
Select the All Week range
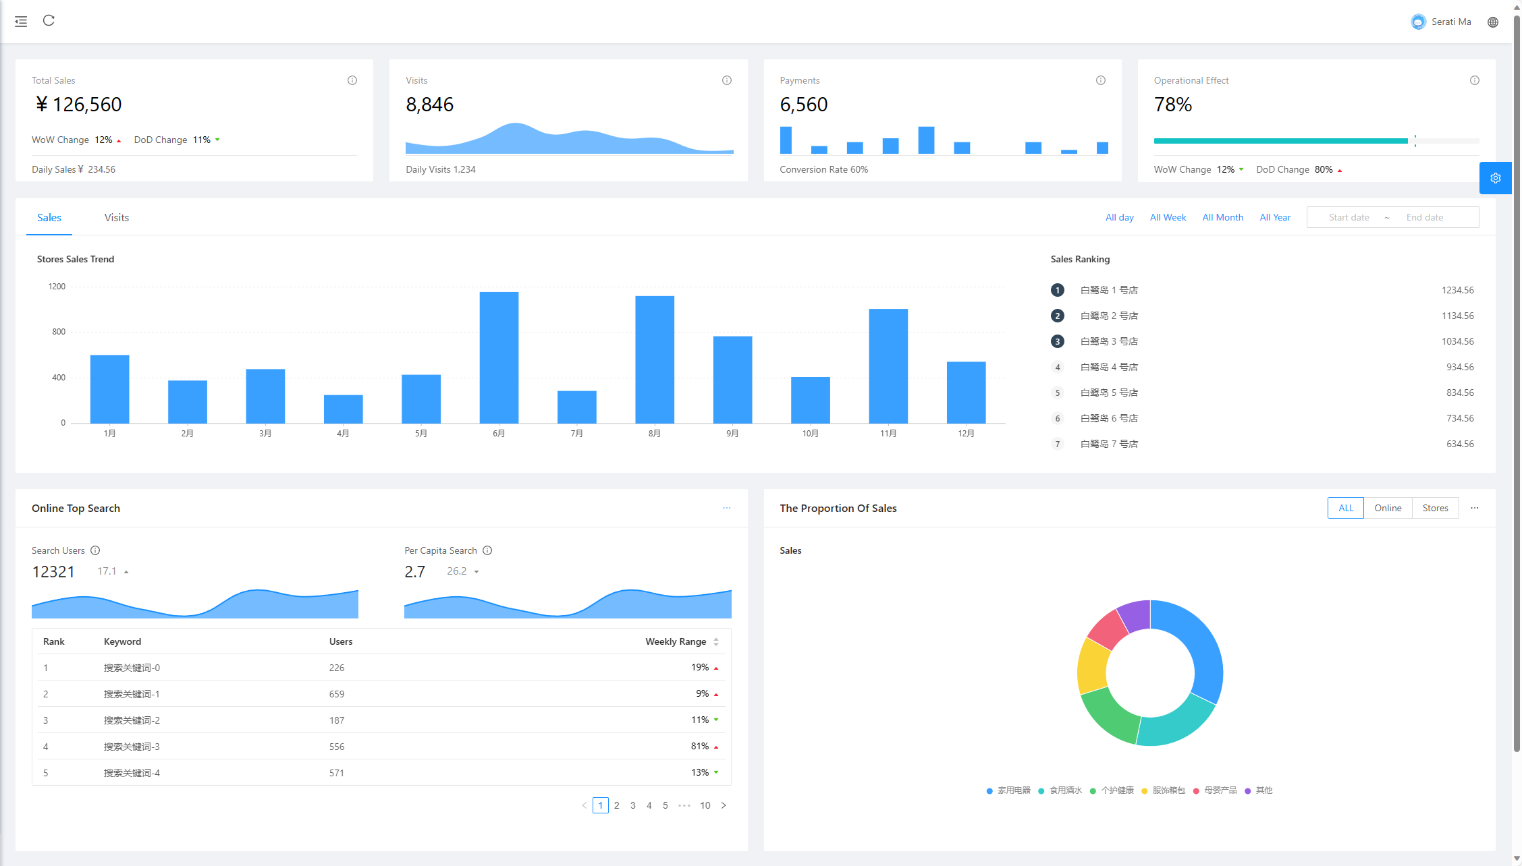(x=1168, y=217)
